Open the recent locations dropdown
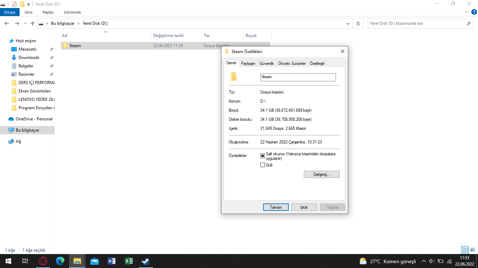Screen dimensions: 478x268 (x=25, y=23)
